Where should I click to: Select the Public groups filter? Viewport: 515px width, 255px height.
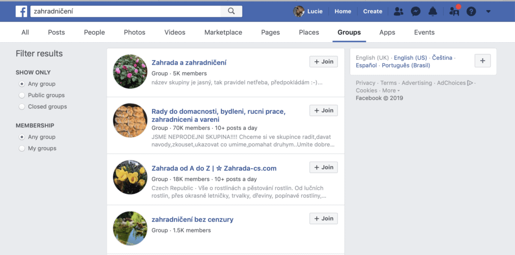coord(22,95)
